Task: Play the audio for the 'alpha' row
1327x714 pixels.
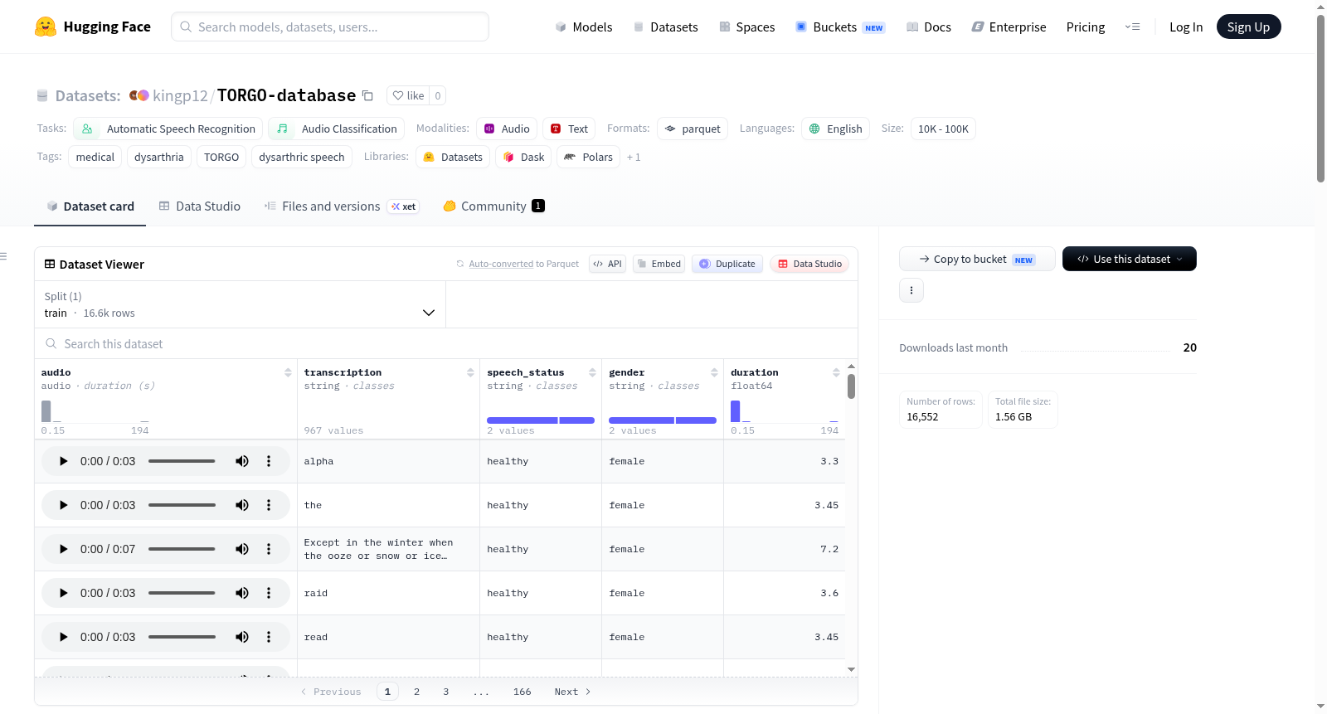Action: (x=63, y=461)
